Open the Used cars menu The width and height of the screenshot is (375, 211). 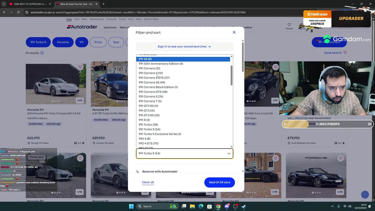110,27
